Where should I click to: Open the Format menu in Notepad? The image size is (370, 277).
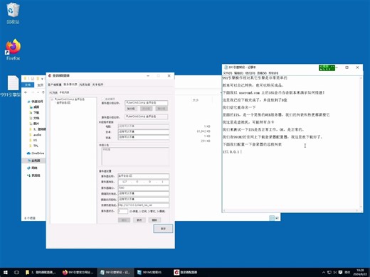[x=250, y=73]
